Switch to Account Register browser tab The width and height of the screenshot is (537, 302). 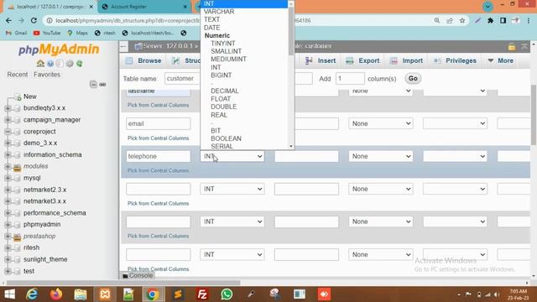pyautogui.click(x=144, y=7)
